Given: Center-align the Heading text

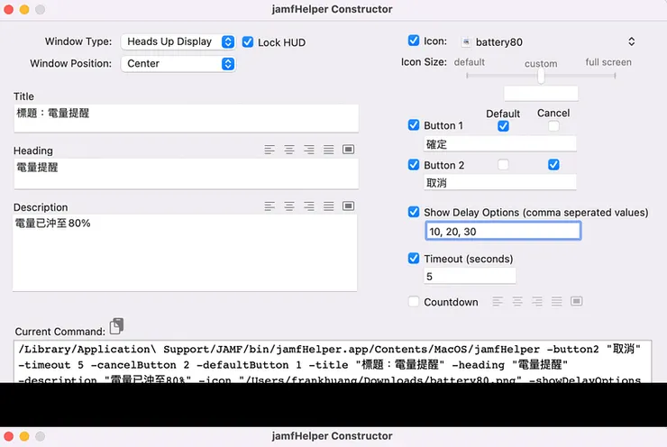Looking at the screenshot, I should pos(289,150).
